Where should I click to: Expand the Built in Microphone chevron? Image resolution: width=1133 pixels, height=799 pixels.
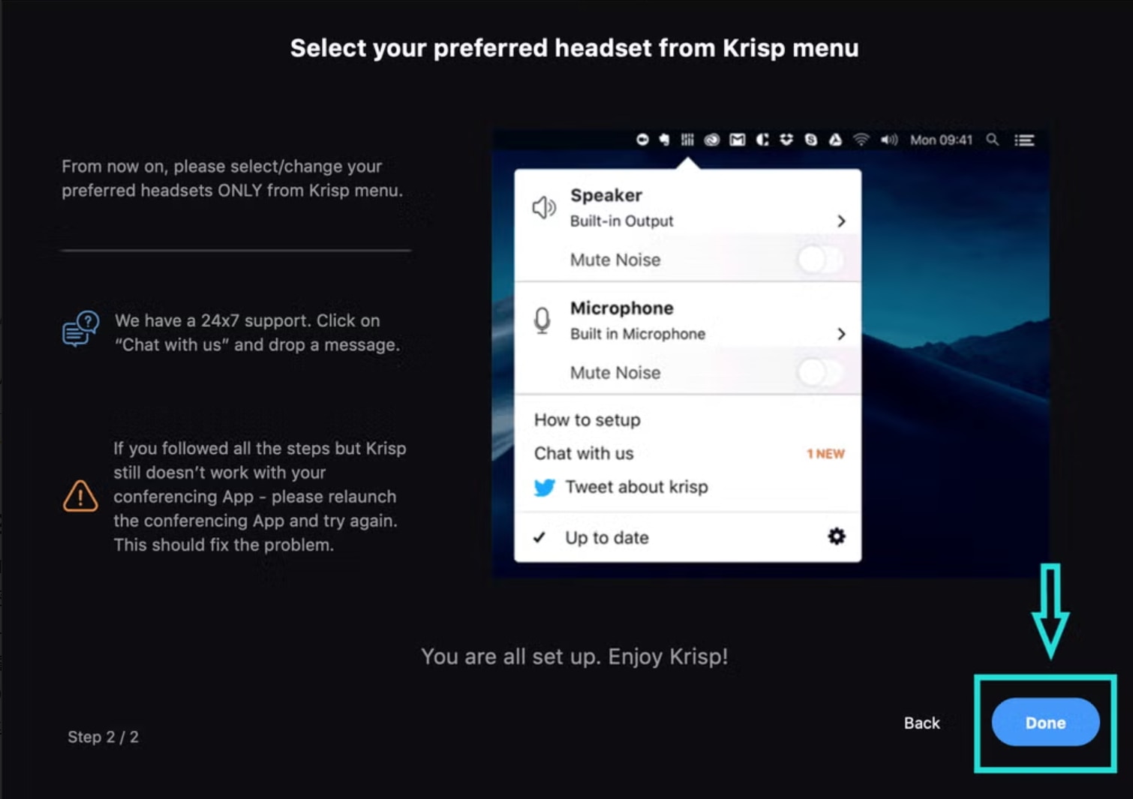coord(841,333)
